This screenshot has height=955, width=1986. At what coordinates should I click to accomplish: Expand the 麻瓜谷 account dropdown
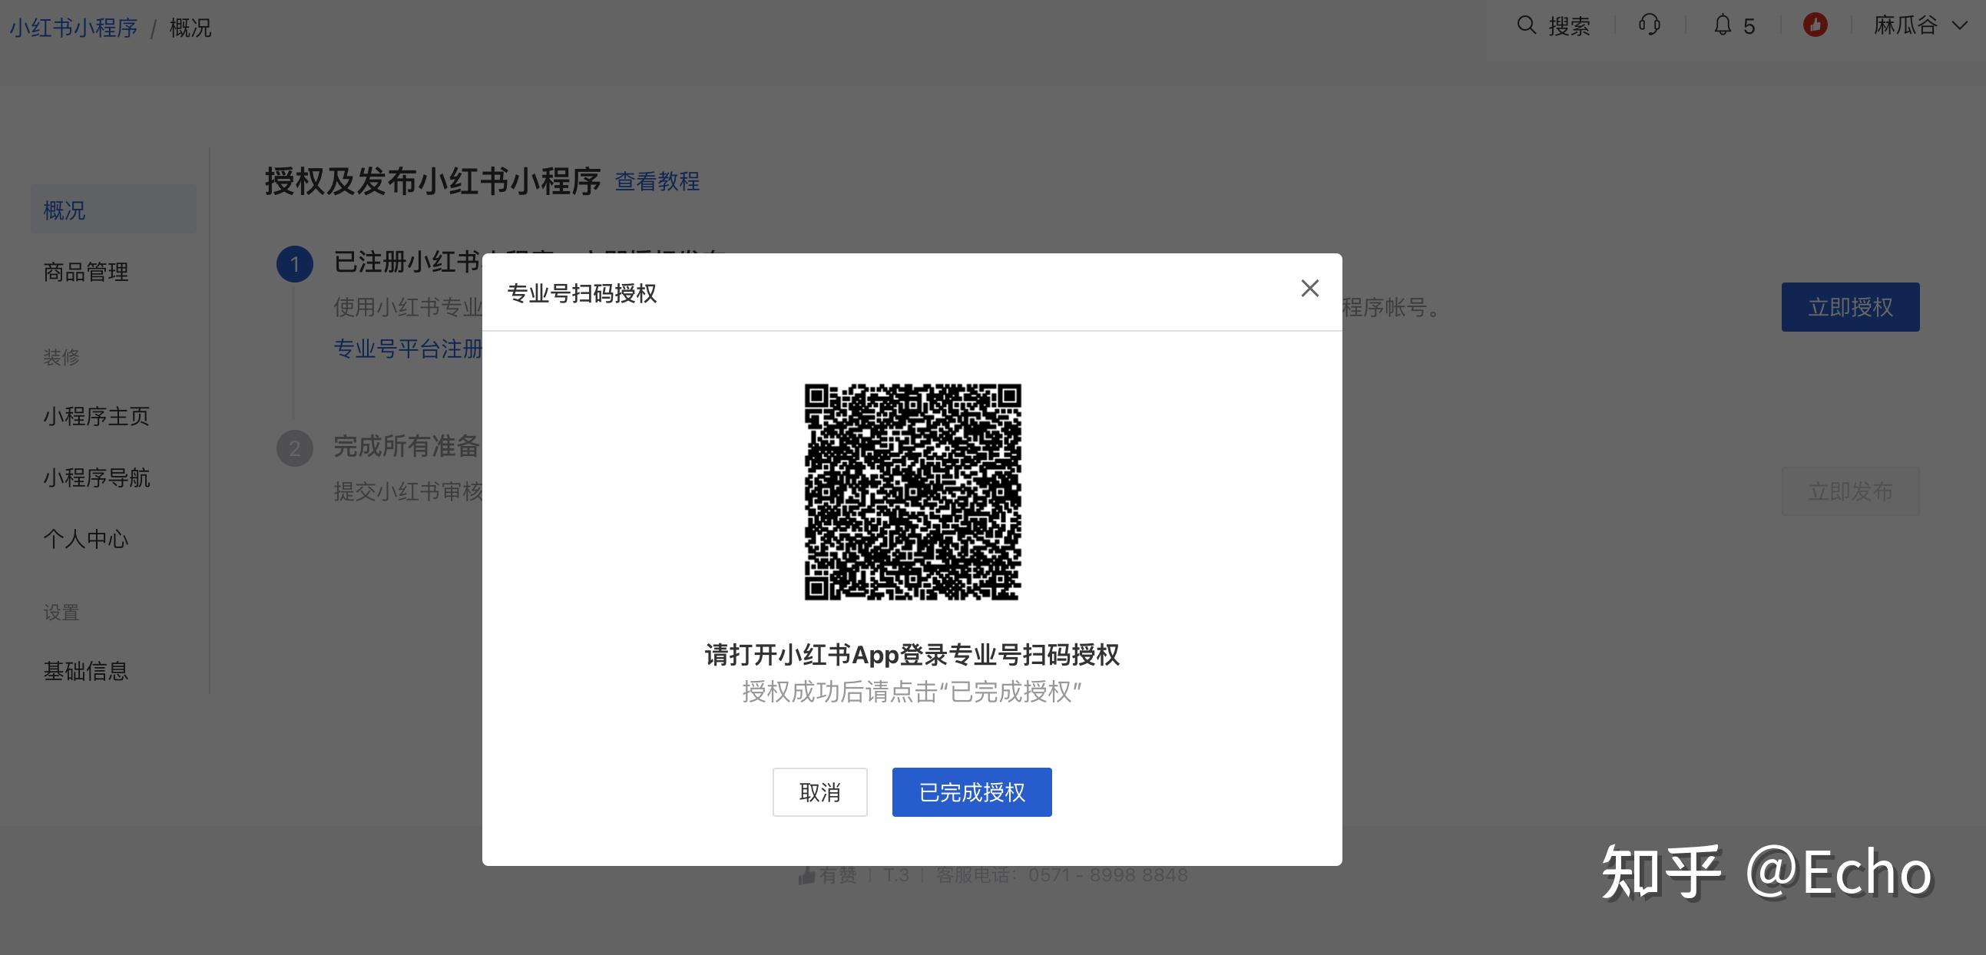1920,25
